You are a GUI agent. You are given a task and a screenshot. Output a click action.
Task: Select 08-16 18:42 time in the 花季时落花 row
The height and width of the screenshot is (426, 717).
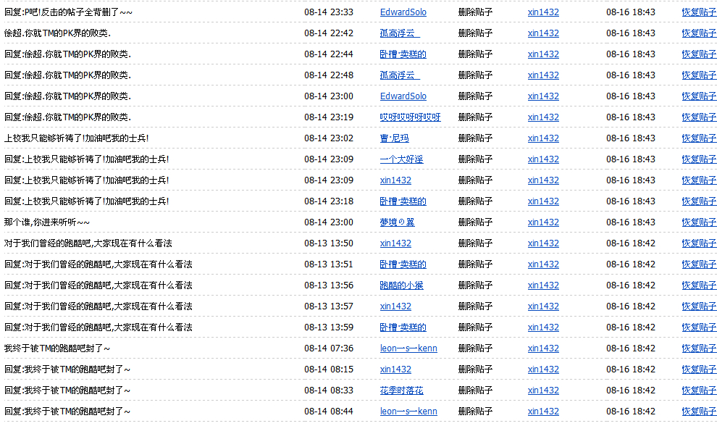tap(631, 391)
